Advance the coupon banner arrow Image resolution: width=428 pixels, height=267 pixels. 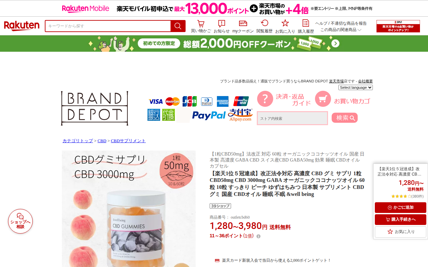(x=335, y=43)
